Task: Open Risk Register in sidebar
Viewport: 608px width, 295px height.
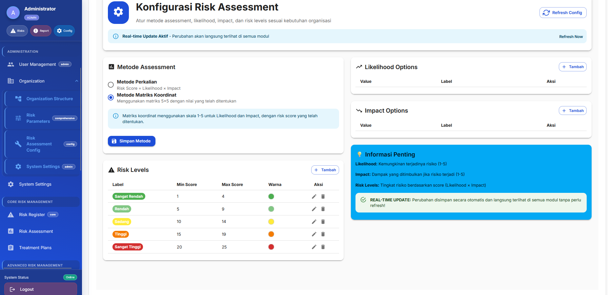Action: 32,215
